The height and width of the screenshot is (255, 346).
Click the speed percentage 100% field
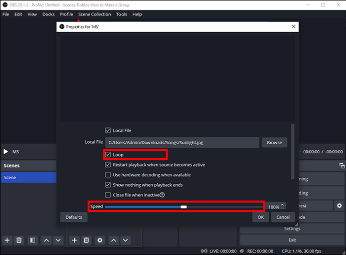pos(274,207)
